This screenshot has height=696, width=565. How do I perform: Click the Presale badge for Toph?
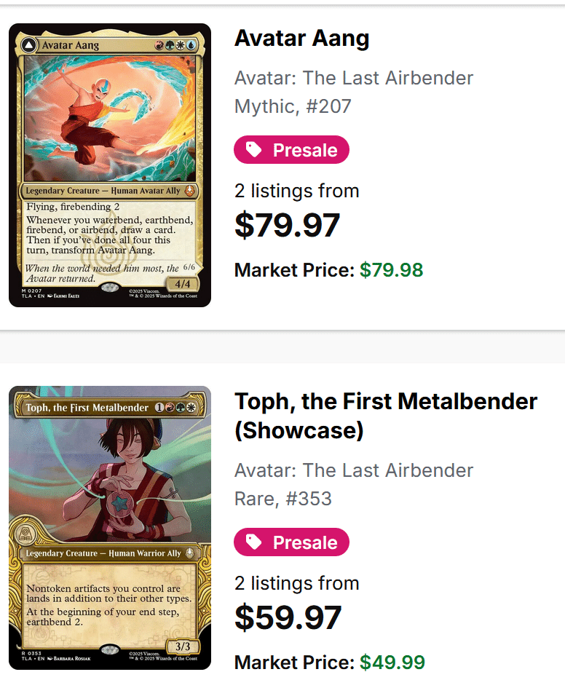click(291, 542)
